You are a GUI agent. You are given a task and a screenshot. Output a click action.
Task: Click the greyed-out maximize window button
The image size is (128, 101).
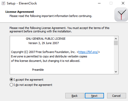coord(111,3)
